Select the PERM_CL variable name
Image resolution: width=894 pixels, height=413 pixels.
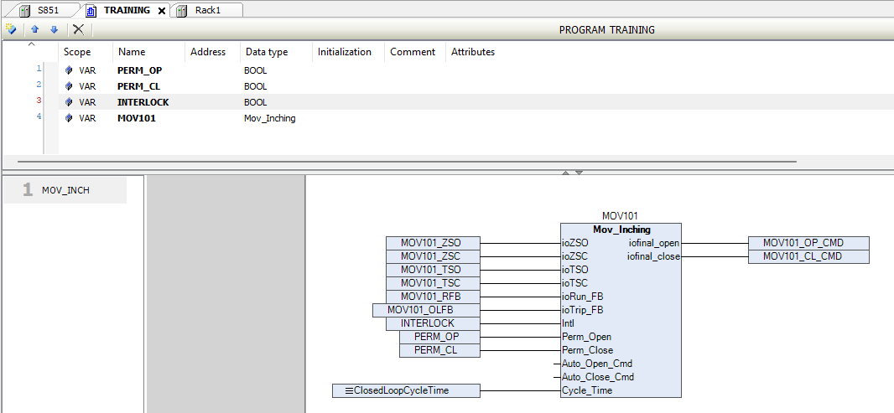[x=138, y=86]
